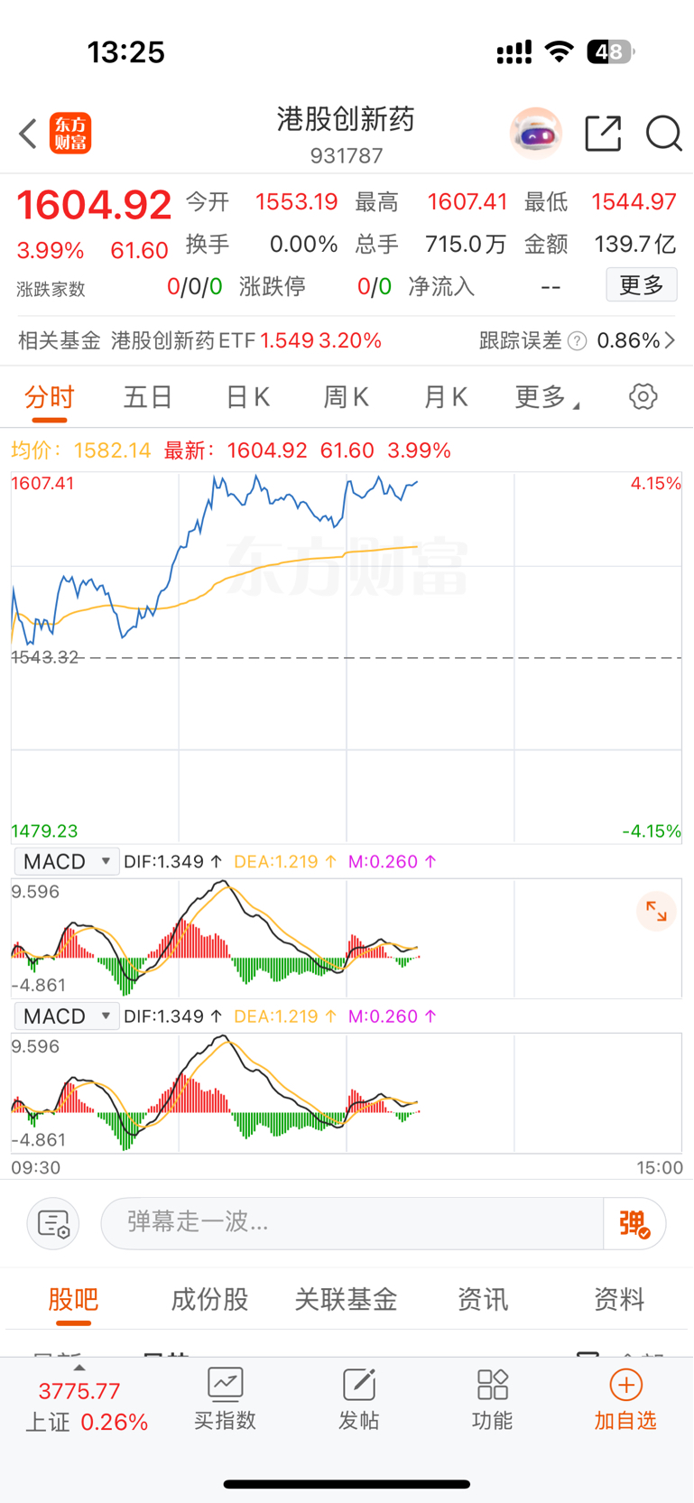Expand MACD chart to fullscreen
This screenshot has width=694, height=1503.
(656, 912)
